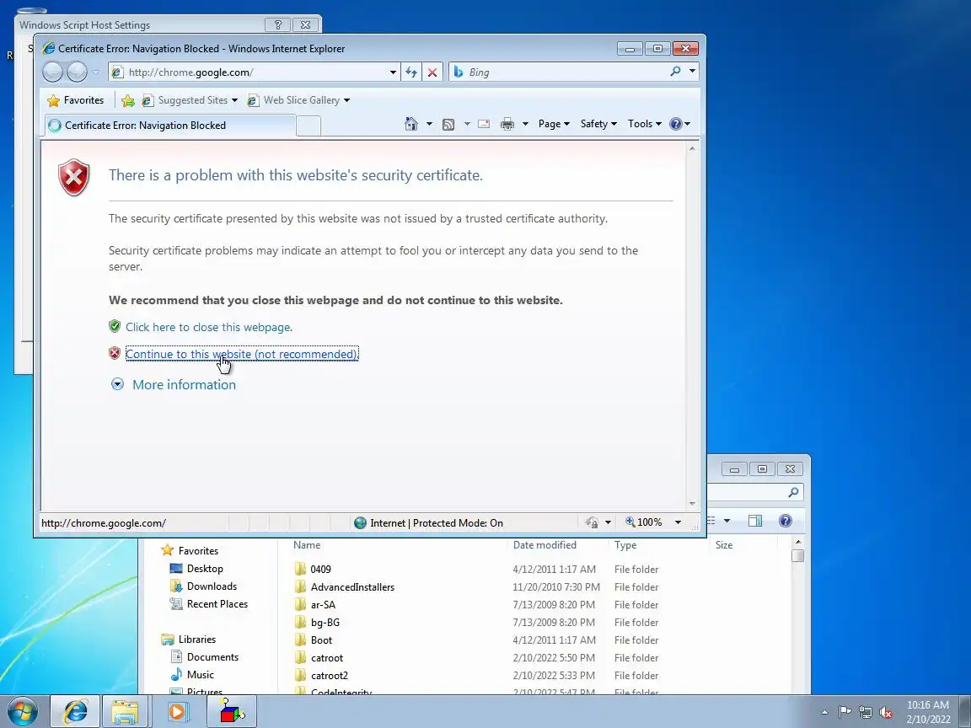
Task: Click the Windows Media Player taskbar icon
Action: pyautogui.click(x=176, y=711)
